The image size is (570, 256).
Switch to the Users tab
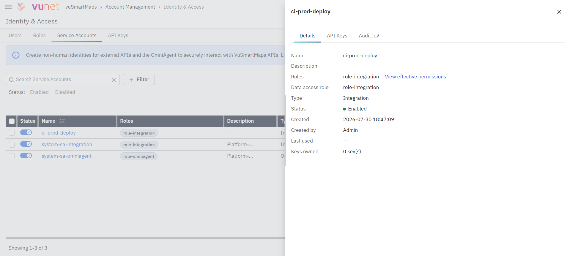click(15, 35)
